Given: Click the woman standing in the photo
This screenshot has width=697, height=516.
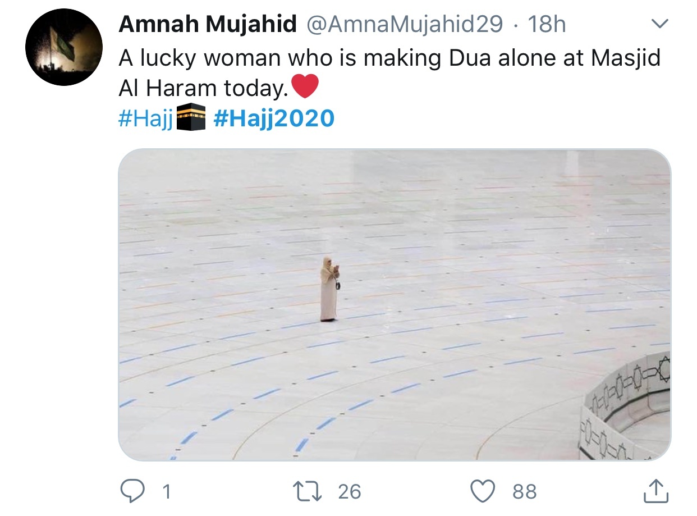Looking at the screenshot, I should [329, 289].
